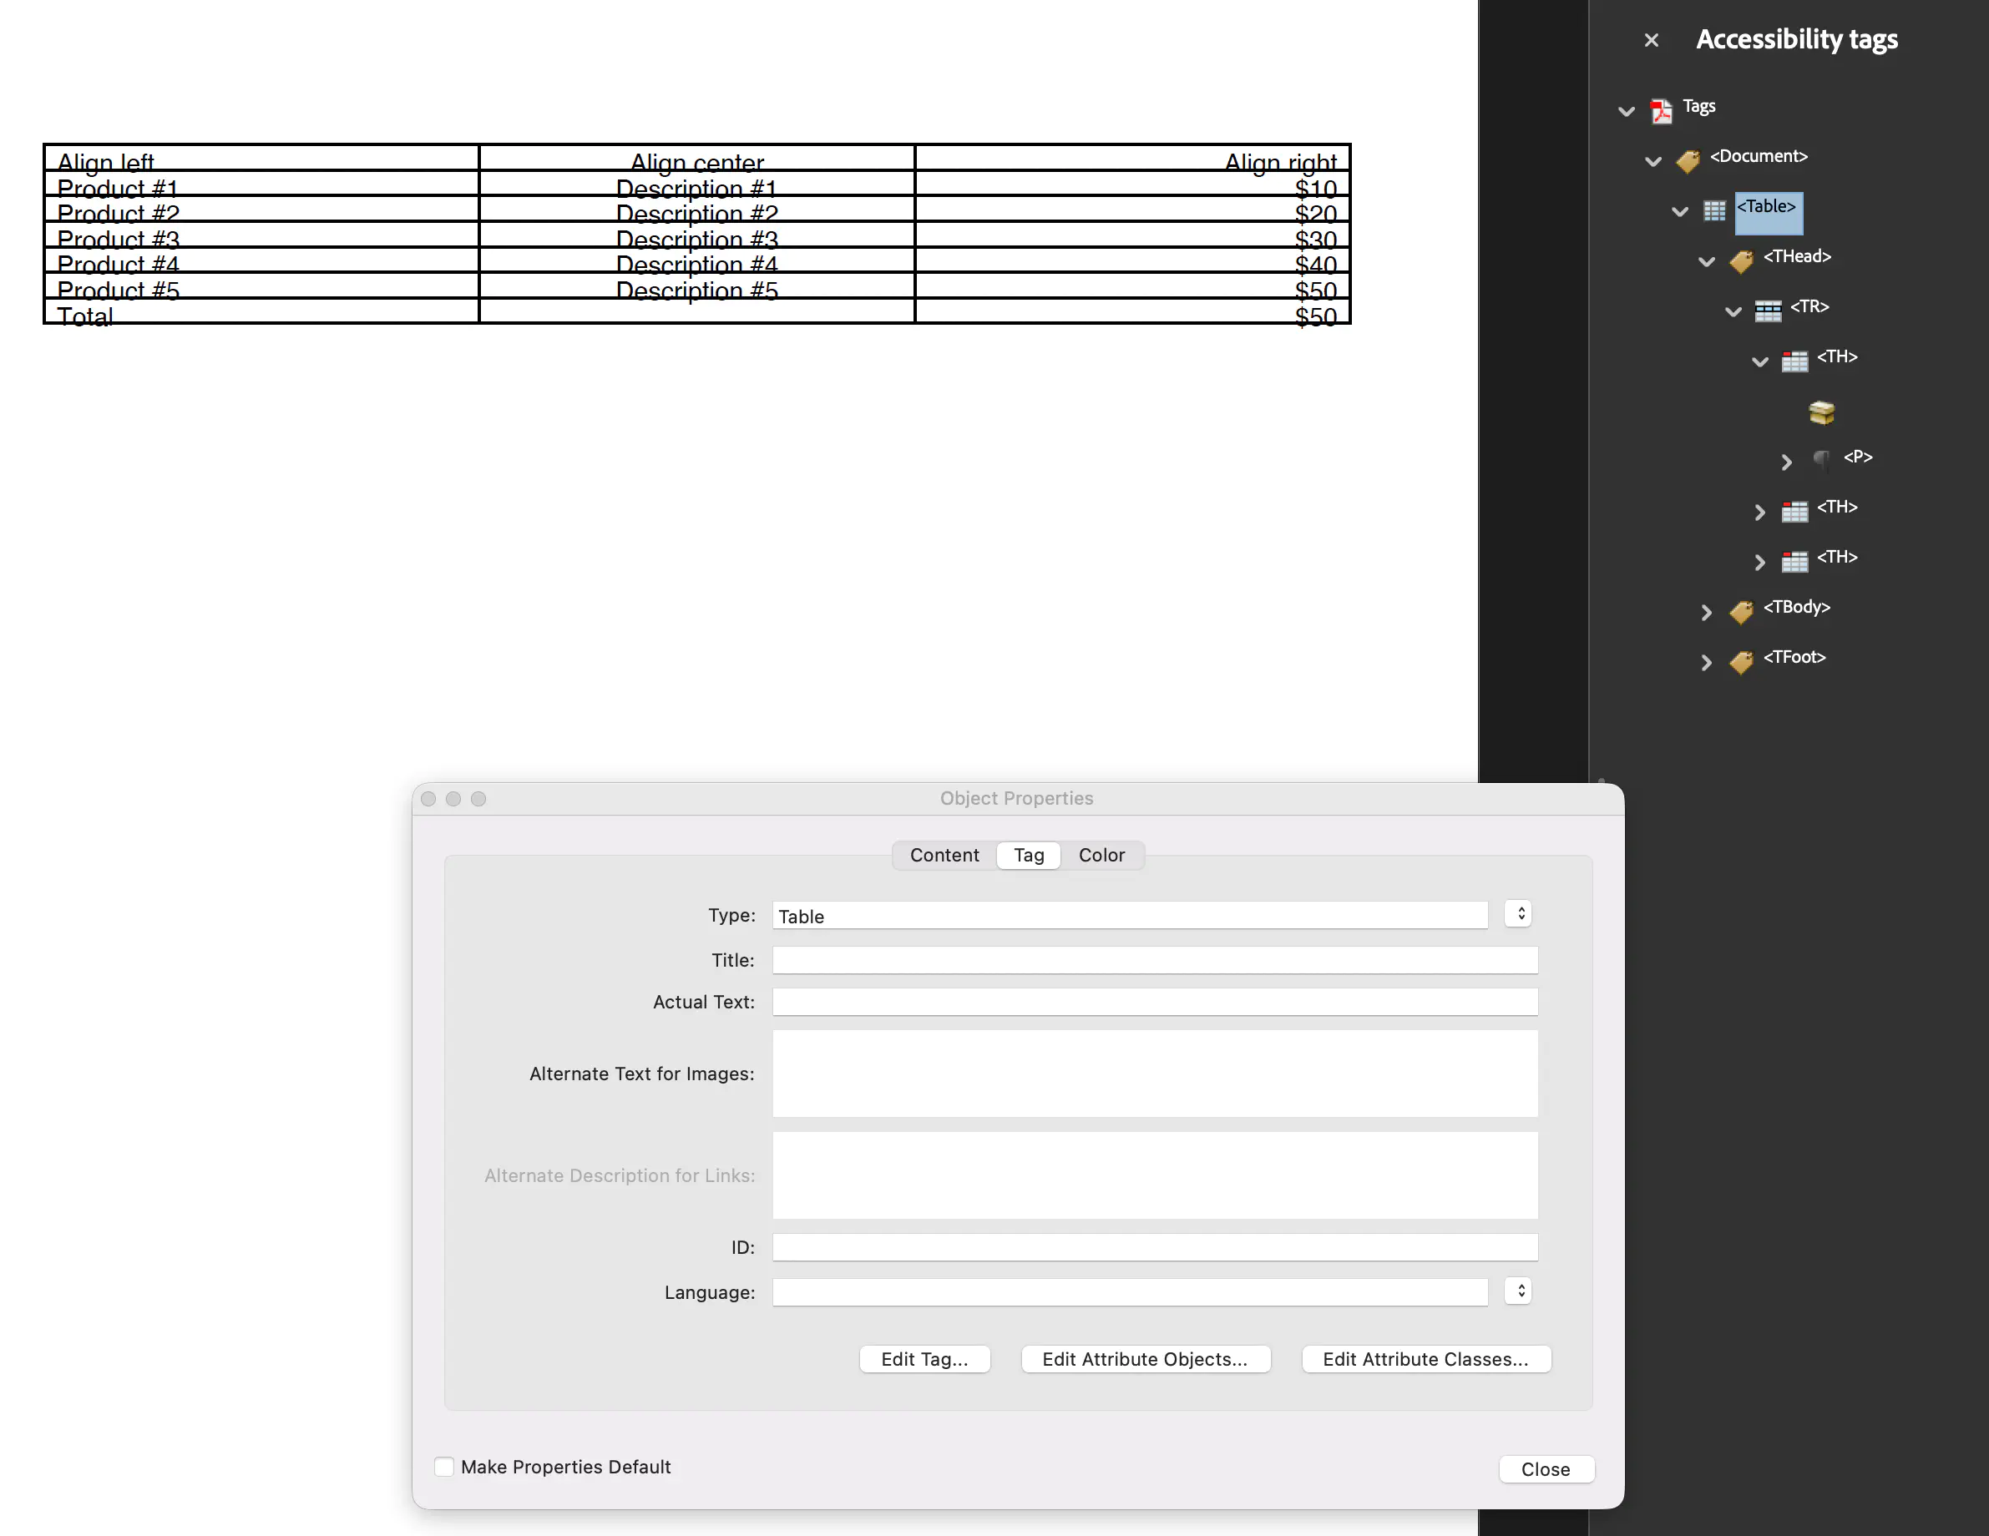Open the Type dropdown stepper

(x=1517, y=913)
